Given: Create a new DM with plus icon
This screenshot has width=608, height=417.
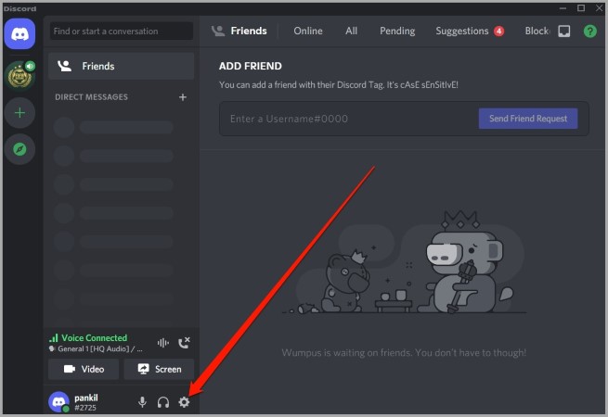Looking at the screenshot, I should click(183, 97).
